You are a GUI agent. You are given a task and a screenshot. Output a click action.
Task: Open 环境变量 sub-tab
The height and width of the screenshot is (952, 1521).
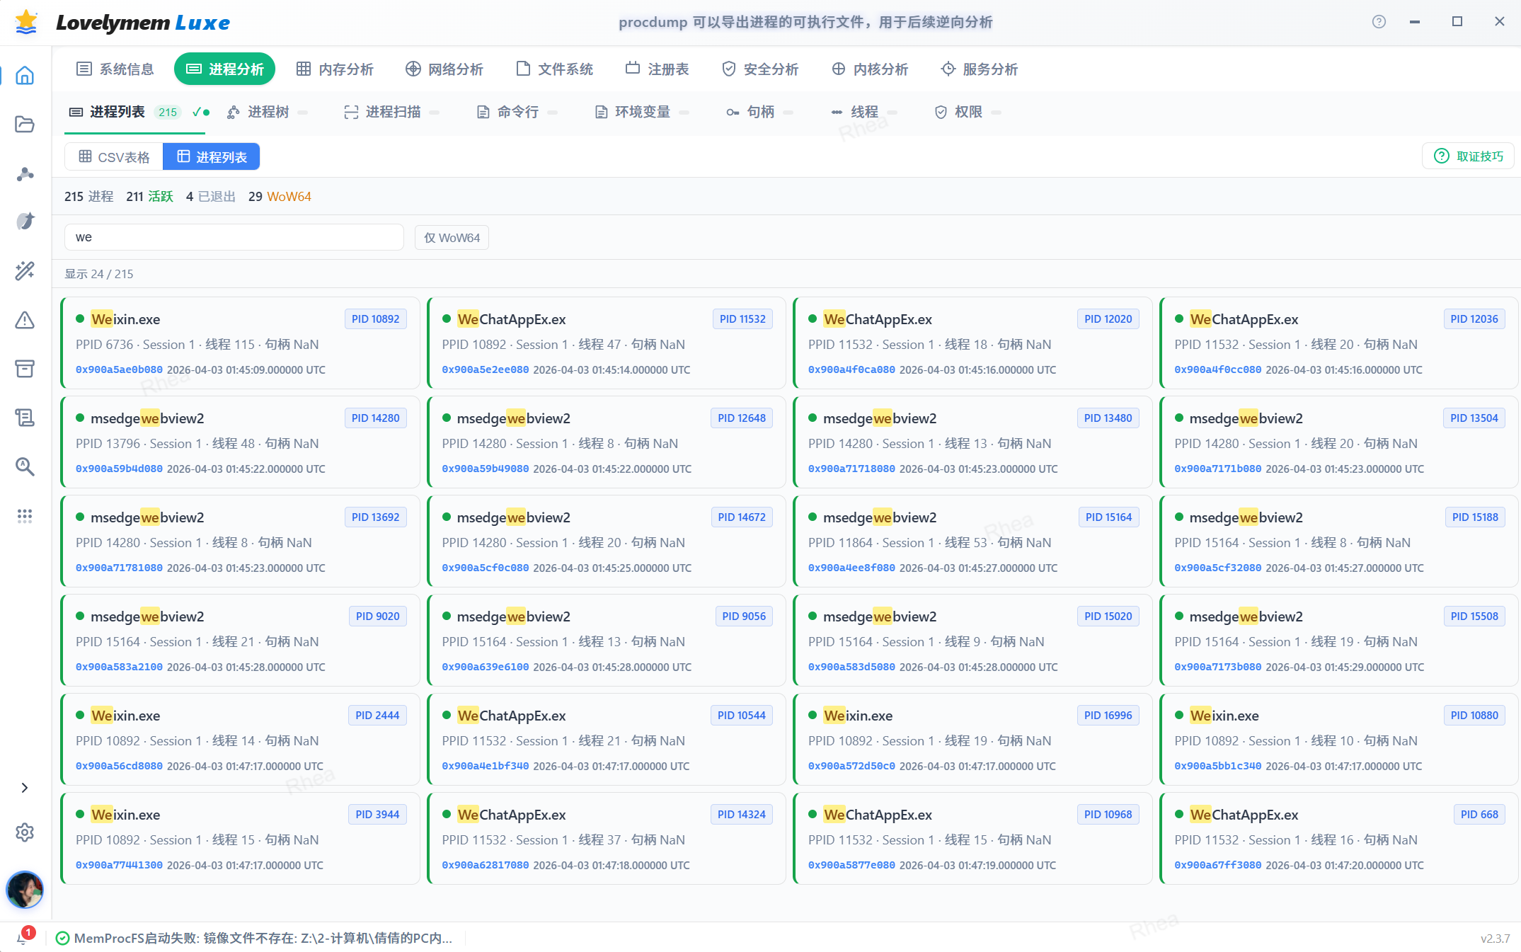tap(642, 112)
